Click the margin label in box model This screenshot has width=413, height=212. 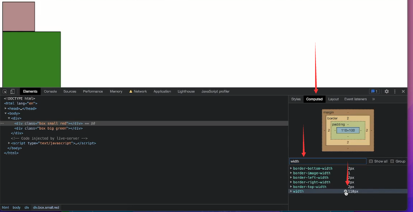(328, 112)
